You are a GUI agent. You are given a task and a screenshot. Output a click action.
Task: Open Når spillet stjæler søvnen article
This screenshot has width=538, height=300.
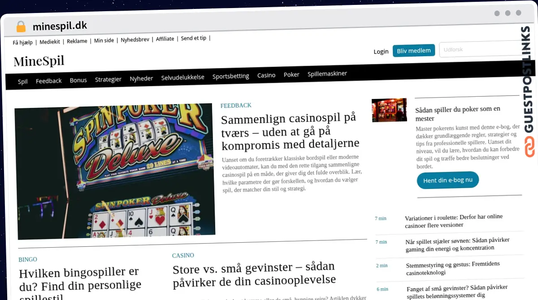point(458,244)
